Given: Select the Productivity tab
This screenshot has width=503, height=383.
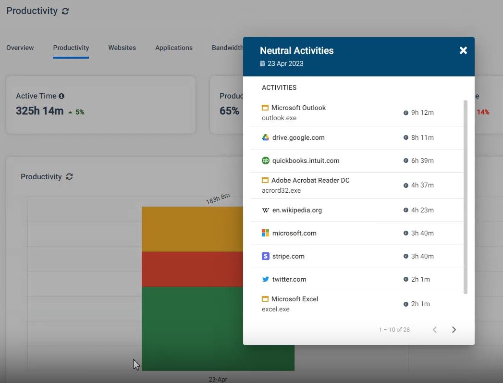Looking at the screenshot, I should 71,48.
